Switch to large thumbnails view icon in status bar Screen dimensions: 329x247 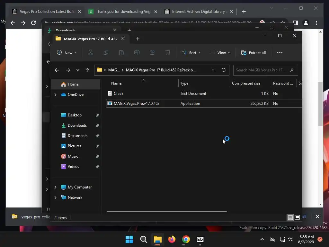[297, 218]
